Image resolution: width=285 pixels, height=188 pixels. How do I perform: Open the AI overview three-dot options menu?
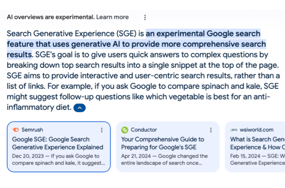145,18
